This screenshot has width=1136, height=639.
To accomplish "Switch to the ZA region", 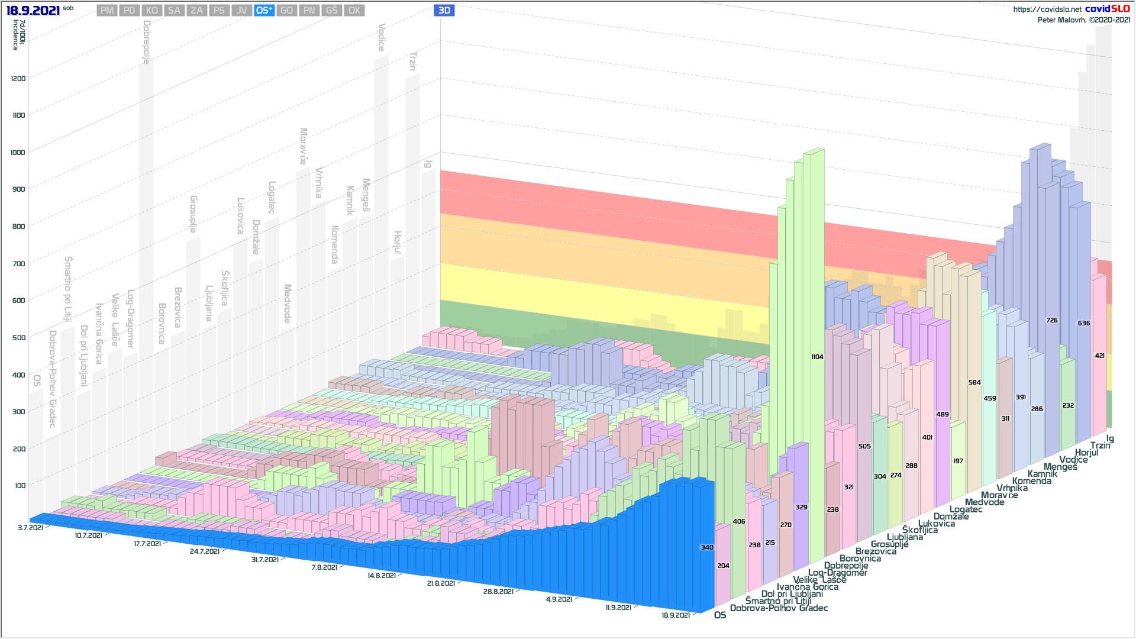I will [x=196, y=11].
